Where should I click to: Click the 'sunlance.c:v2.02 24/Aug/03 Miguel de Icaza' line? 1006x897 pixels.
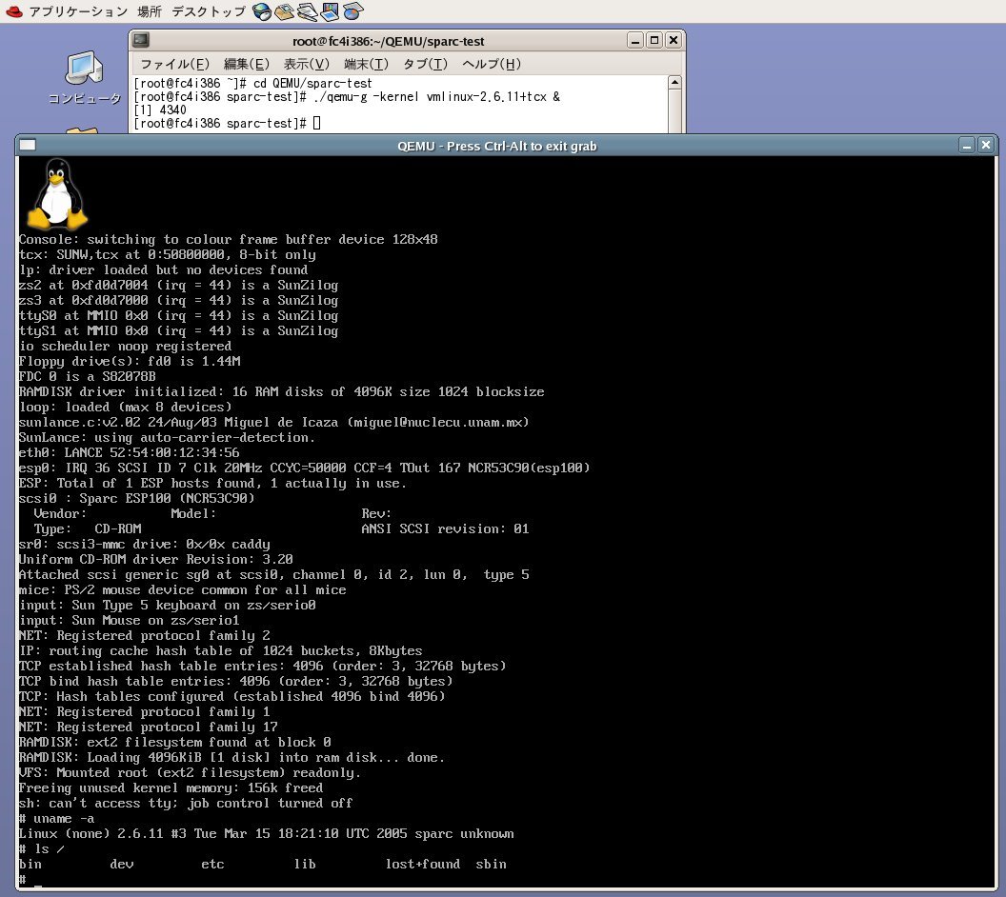(x=274, y=423)
